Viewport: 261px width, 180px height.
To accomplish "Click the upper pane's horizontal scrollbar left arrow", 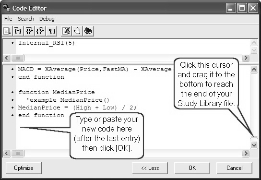I will 7,58.
